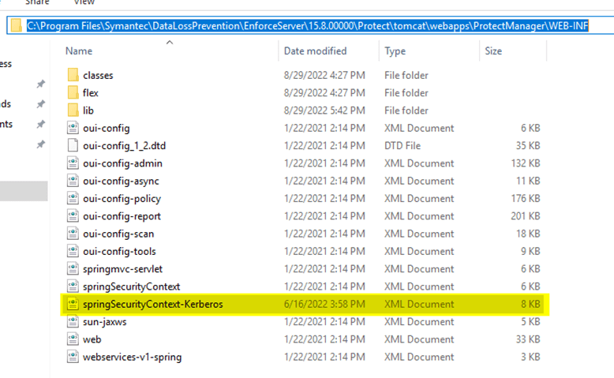614x378 pixels.
Task: Select the webservices-v1-spring file
Action: coord(132,357)
